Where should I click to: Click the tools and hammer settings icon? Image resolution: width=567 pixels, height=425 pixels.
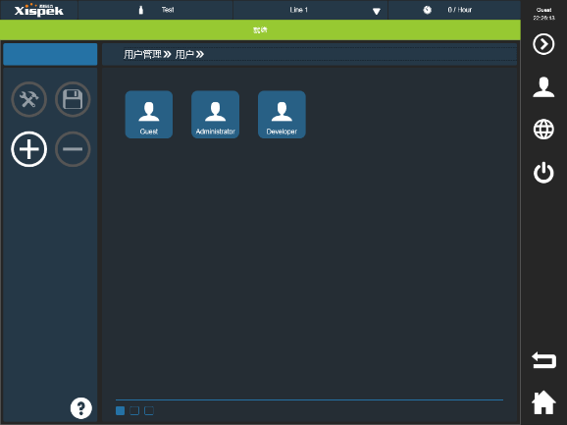click(x=28, y=99)
